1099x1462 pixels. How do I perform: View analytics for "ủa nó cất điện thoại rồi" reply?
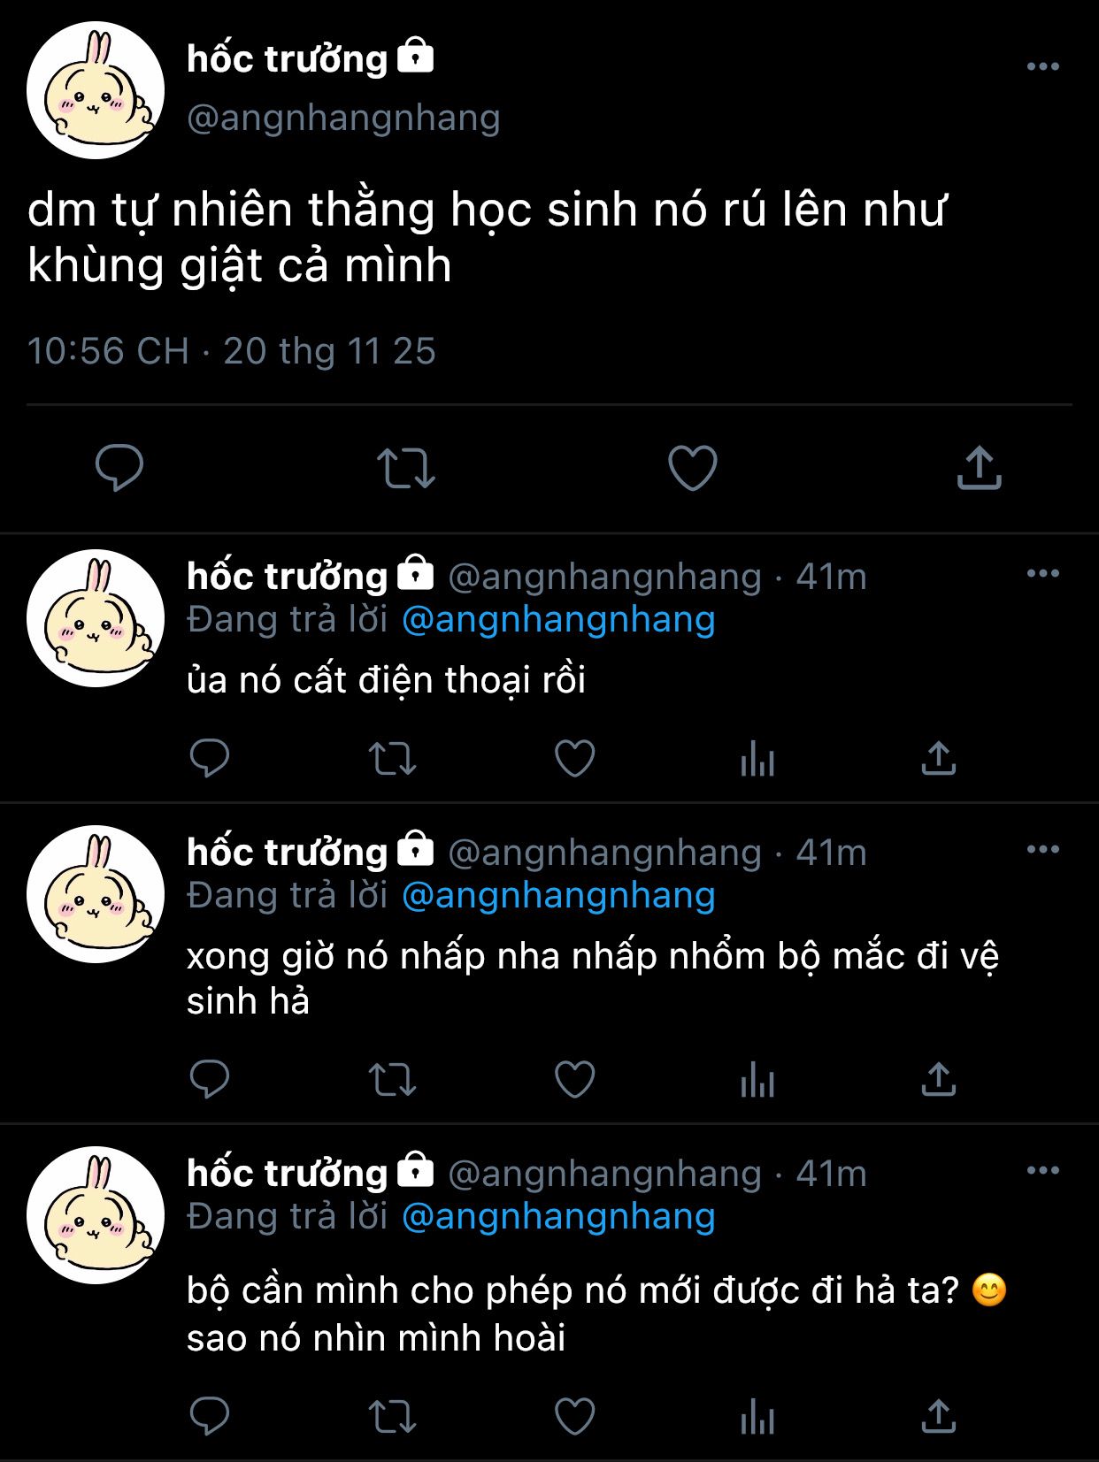757,759
